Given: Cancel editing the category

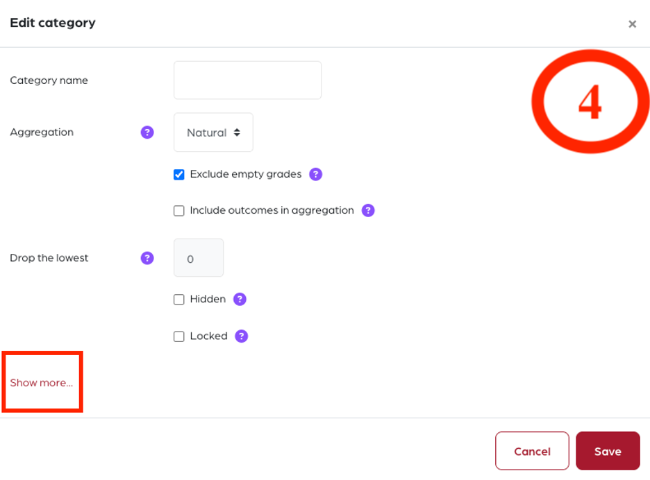Looking at the screenshot, I should [x=532, y=451].
